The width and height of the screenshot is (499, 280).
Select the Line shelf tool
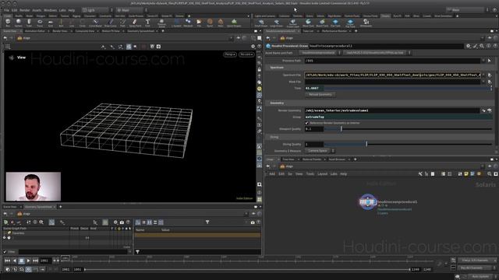tap(72, 23)
